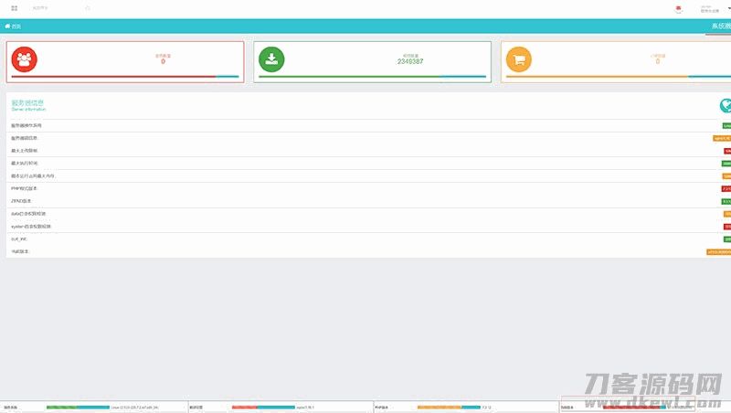This screenshot has width=731, height=413.
Task: Click the user avatar icon at top-right
Action: point(678,8)
